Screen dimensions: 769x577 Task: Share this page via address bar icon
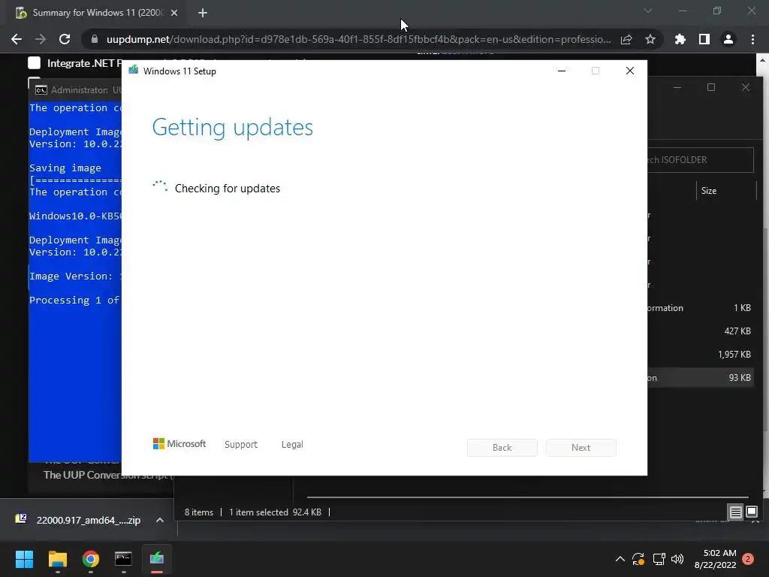(626, 39)
